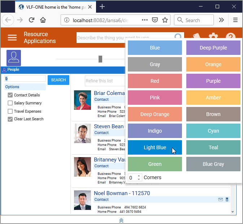Click Contact heading under Noel Bowman

click(101, 199)
